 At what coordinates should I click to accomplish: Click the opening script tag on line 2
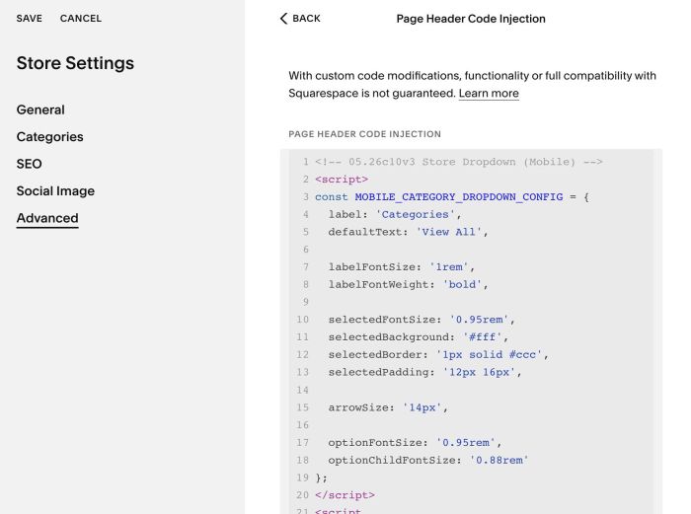point(342,180)
